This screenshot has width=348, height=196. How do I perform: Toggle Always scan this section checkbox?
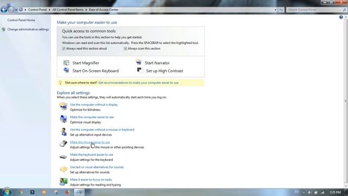pyautogui.click(x=125, y=48)
